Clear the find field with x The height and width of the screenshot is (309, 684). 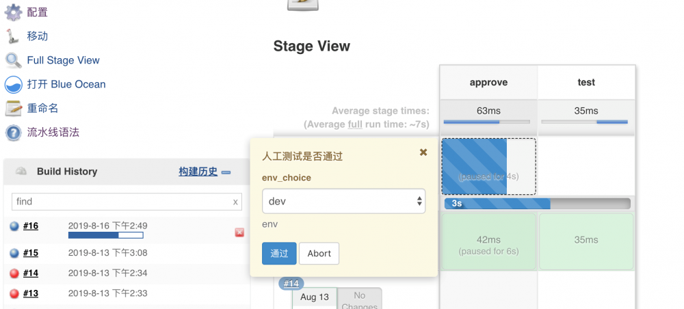tap(235, 202)
